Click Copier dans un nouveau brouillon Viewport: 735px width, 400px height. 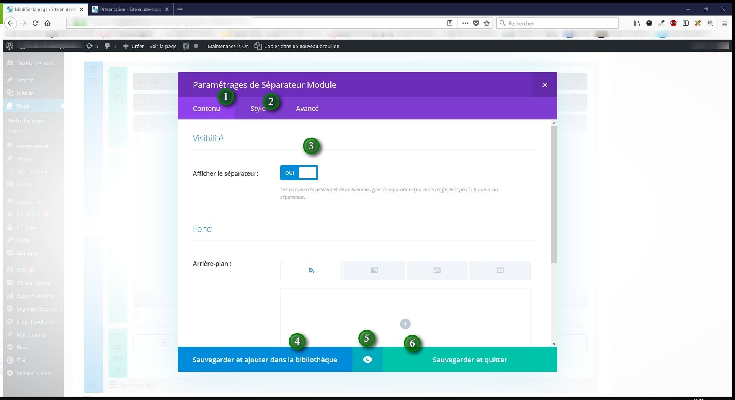(x=297, y=46)
